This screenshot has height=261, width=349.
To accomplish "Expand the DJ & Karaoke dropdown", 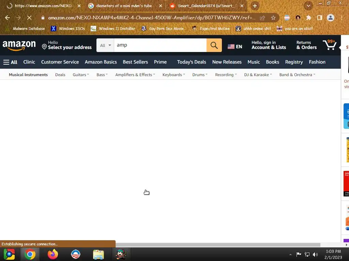I will pyautogui.click(x=258, y=75).
